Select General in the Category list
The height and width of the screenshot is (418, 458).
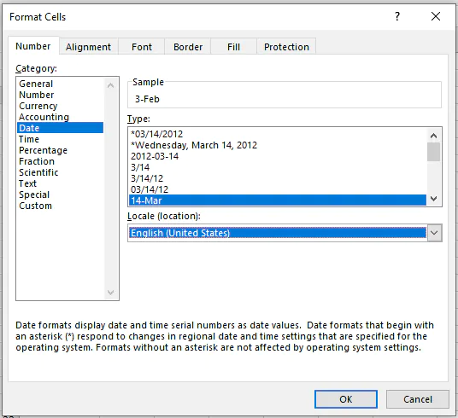click(60, 84)
